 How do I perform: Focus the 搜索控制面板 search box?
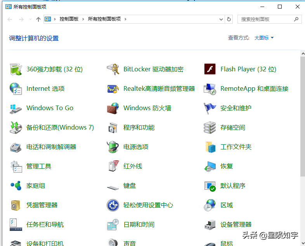(270, 19)
